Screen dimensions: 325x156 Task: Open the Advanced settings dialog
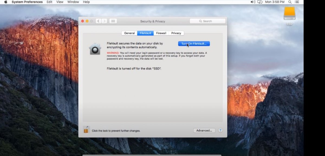point(204,130)
